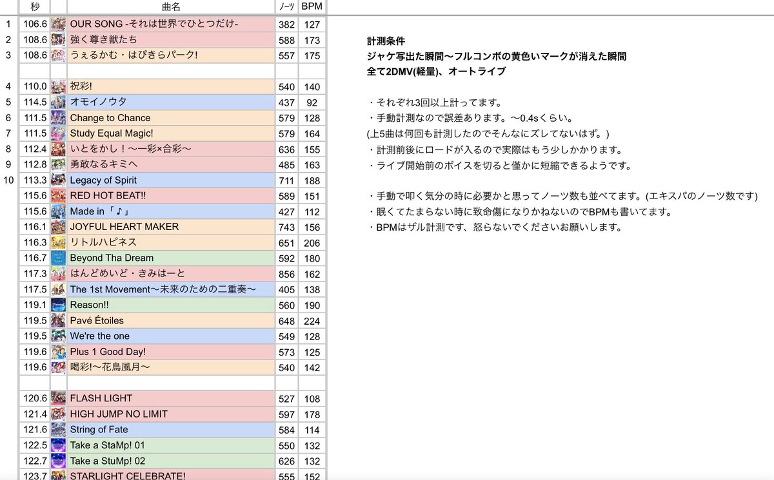Image resolution: width=774 pixels, height=480 pixels.
Task: Select the seconds value 106.6
Action: point(35,24)
